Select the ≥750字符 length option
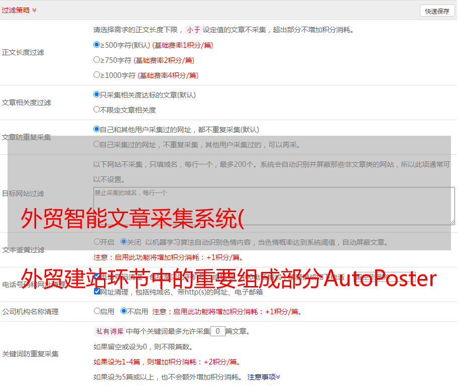458x386 pixels. pos(96,60)
